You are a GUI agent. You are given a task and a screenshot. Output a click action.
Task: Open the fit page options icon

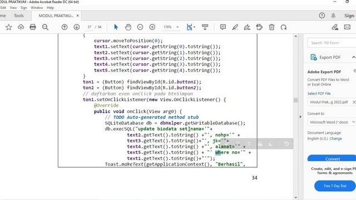(190, 27)
